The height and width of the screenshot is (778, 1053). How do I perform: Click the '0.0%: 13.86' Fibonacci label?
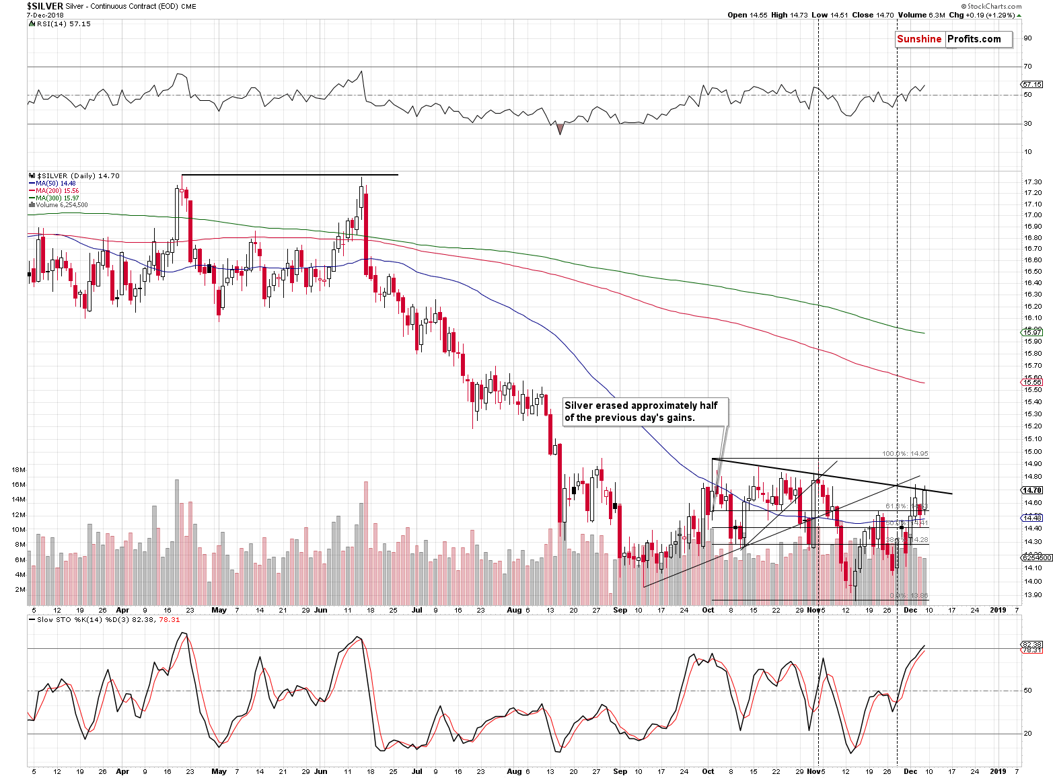coord(908,596)
